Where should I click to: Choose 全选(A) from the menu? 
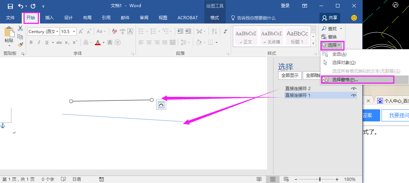pos(365,54)
